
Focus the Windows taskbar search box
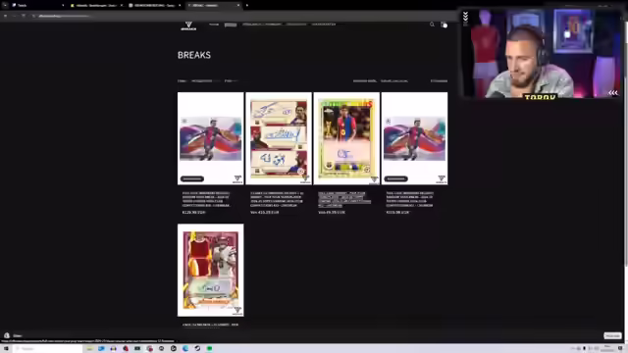point(47,349)
